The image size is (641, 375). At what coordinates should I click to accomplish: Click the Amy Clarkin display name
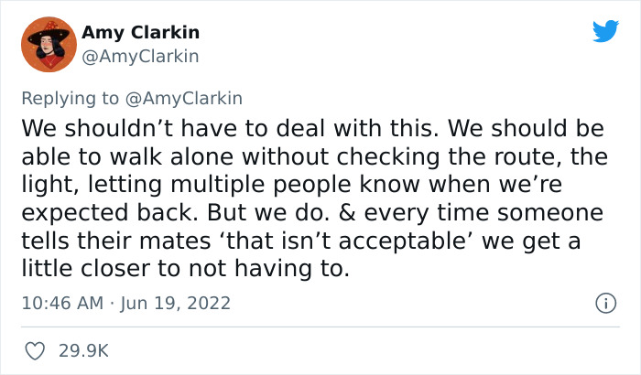coord(140,33)
